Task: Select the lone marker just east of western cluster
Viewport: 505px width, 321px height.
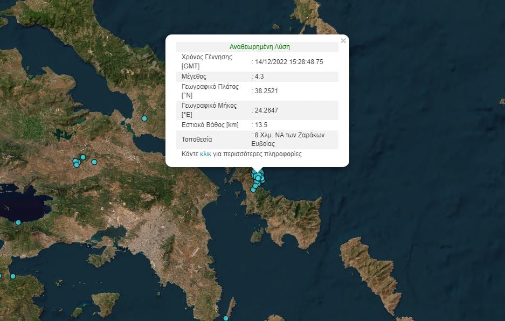Action: [x=94, y=162]
